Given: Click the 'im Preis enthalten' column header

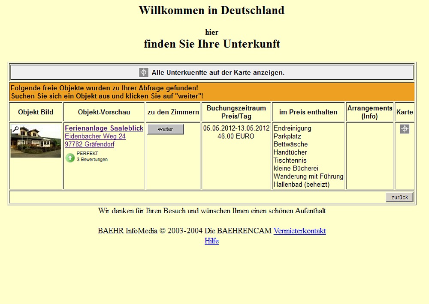Looking at the screenshot, I should click(308, 112).
